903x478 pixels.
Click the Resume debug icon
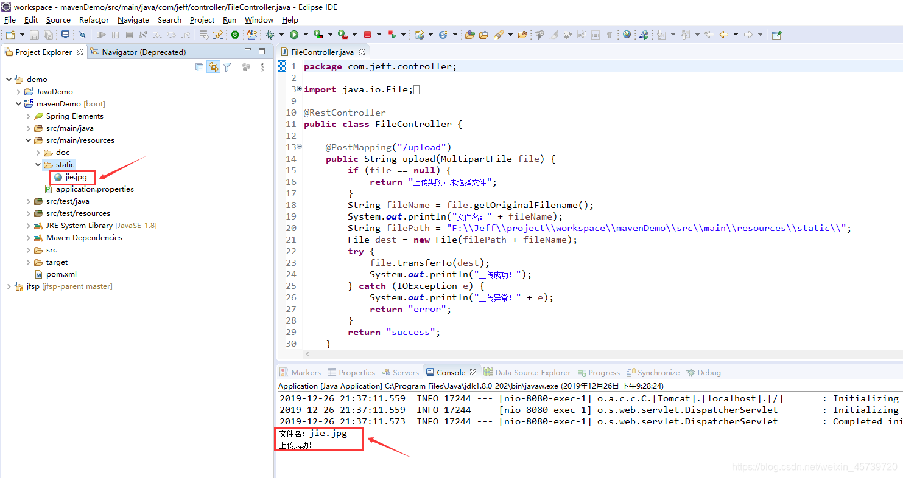pyautogui.click(x=101, y=35)
